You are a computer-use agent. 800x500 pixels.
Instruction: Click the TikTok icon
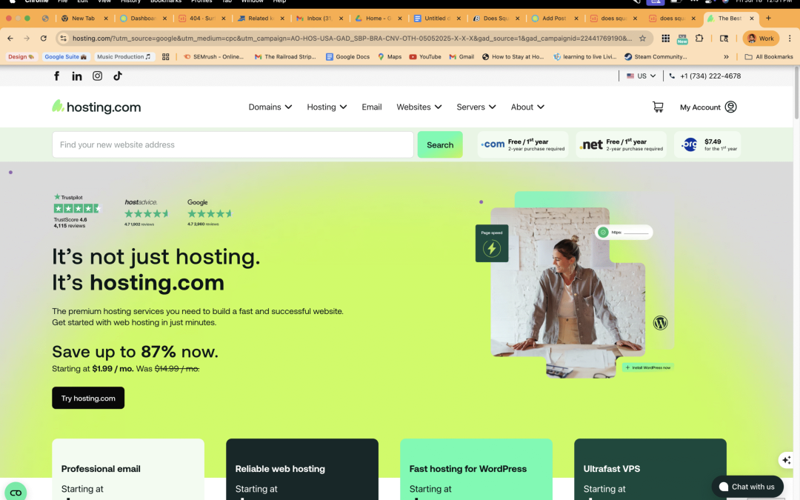click(x=117, y=76)
